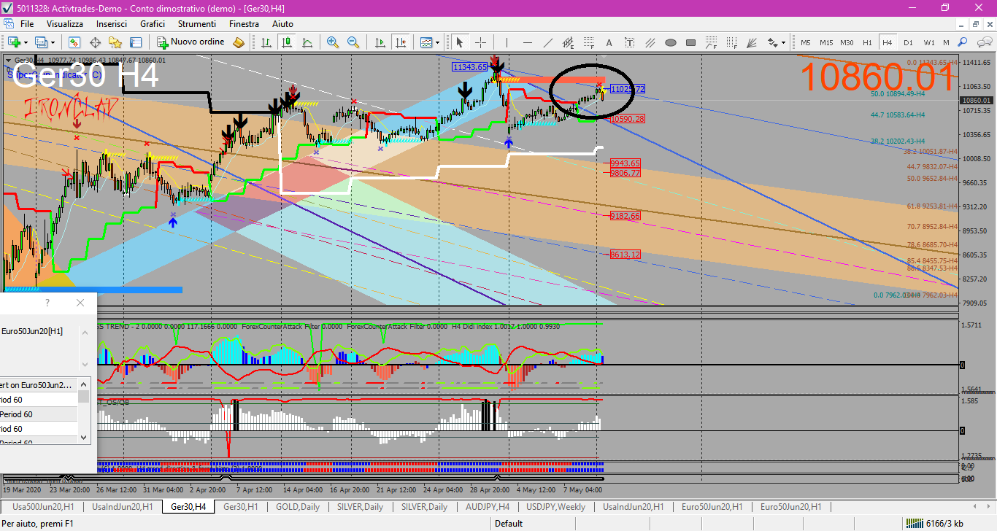
Task: Select the Fibonacci Fan tool
Action: (x=752, y=42)
